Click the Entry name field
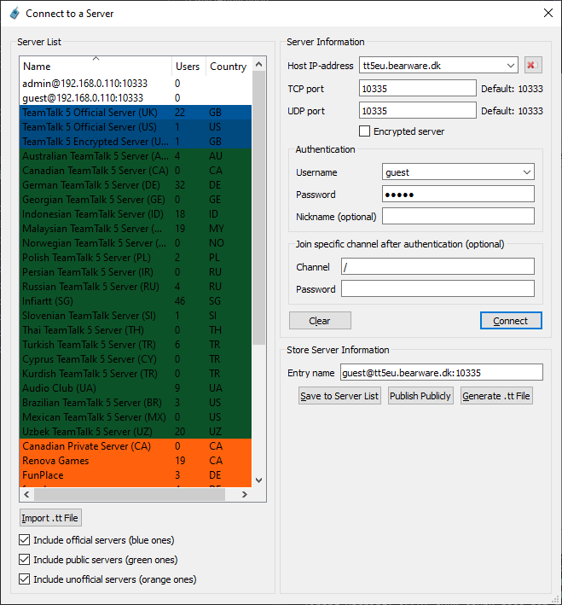 [x=442, y=372]
